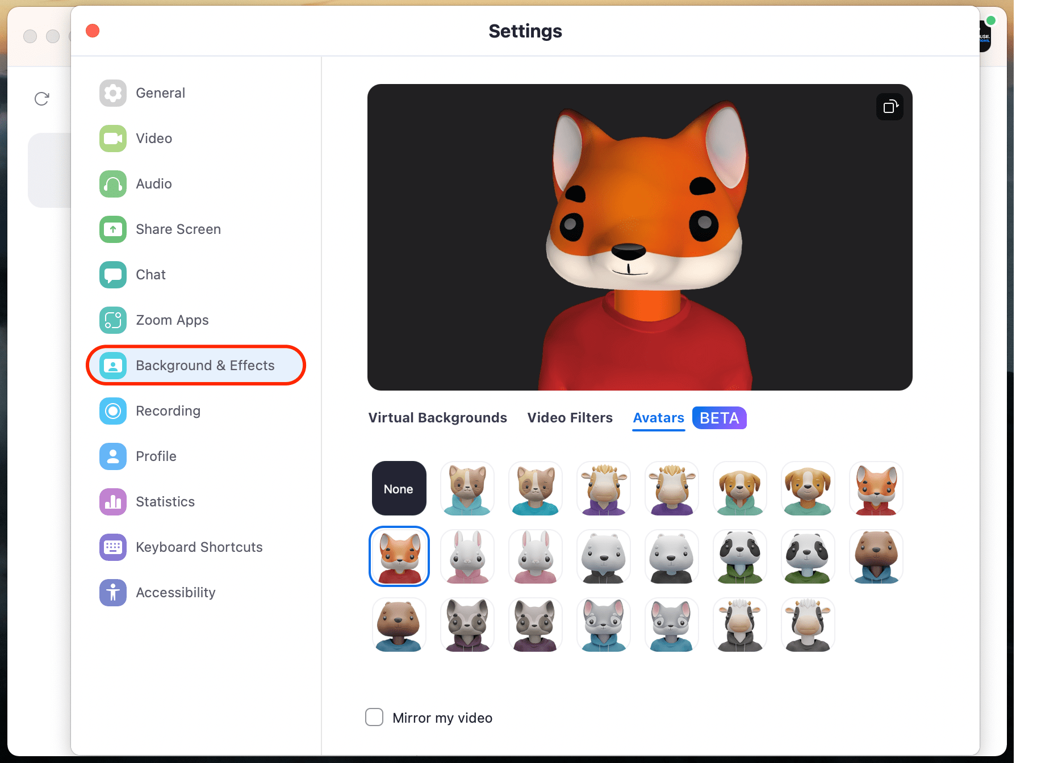Image resolution: width=1037 pixels, height=763 pixels.
Task: Open Keyboard Shortcuts settings
Action: [x=196, y=547]
